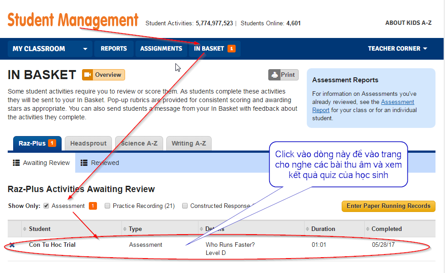Image resolution: width=445 pixels, height=273 pixels.
Task: Click the Print button
Action: click(x=283, y=75)
